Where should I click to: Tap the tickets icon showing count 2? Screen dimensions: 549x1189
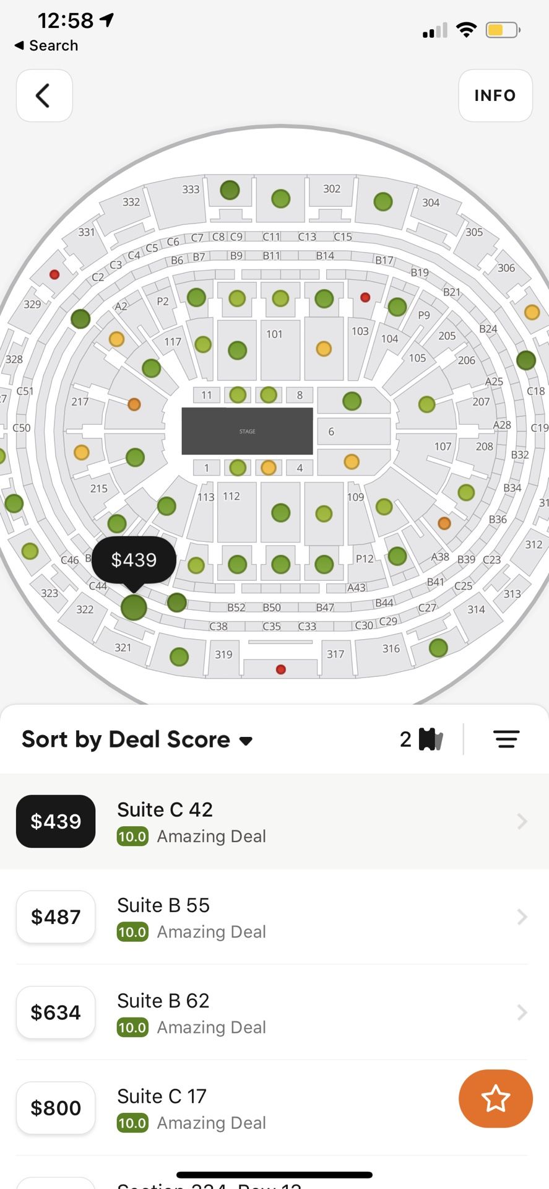click(423, 739)
